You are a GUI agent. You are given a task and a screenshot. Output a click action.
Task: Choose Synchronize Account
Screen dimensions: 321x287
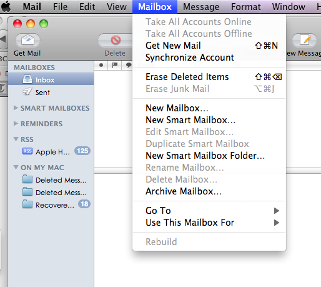tap(209, 58)
